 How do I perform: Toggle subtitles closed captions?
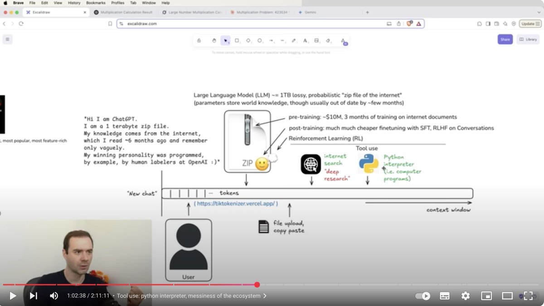click(x=445, y=296)
